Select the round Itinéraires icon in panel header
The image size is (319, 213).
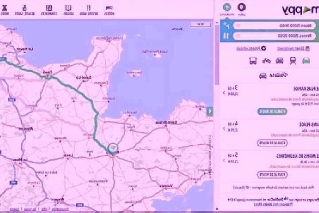click(x=227, y=8)
